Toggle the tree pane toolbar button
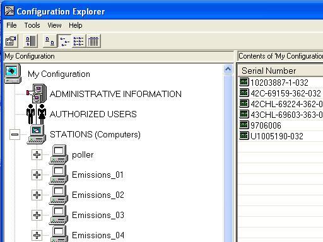Image resolution: width=323 pixels, height=242 pixels. (30, 41)
